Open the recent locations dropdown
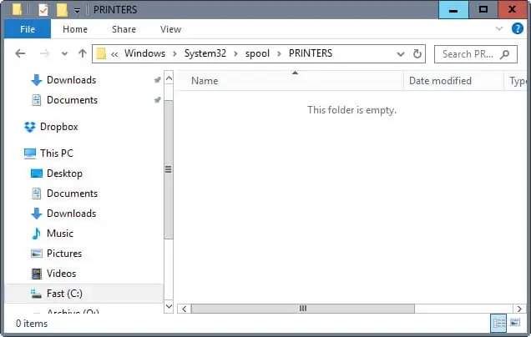The width and height of the screenshot is (531, 337). point(64,53)
